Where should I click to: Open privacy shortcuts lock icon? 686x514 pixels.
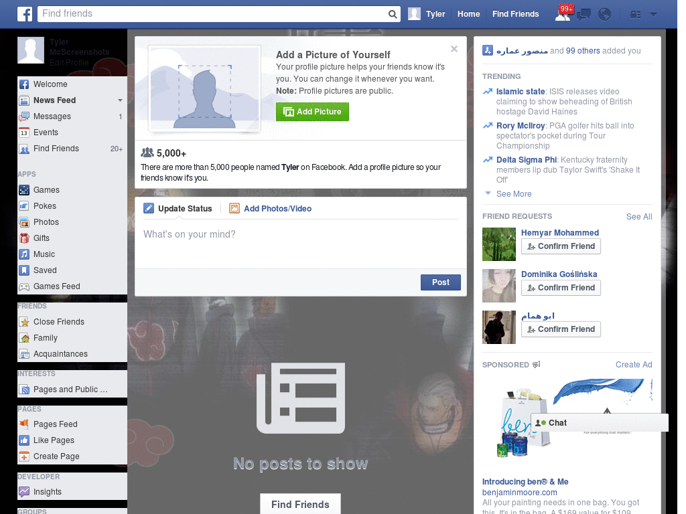tap(635, 15)
